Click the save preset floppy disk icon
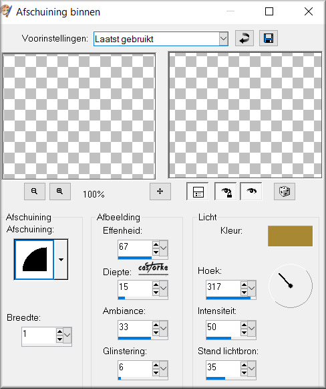 pos(269,38)
